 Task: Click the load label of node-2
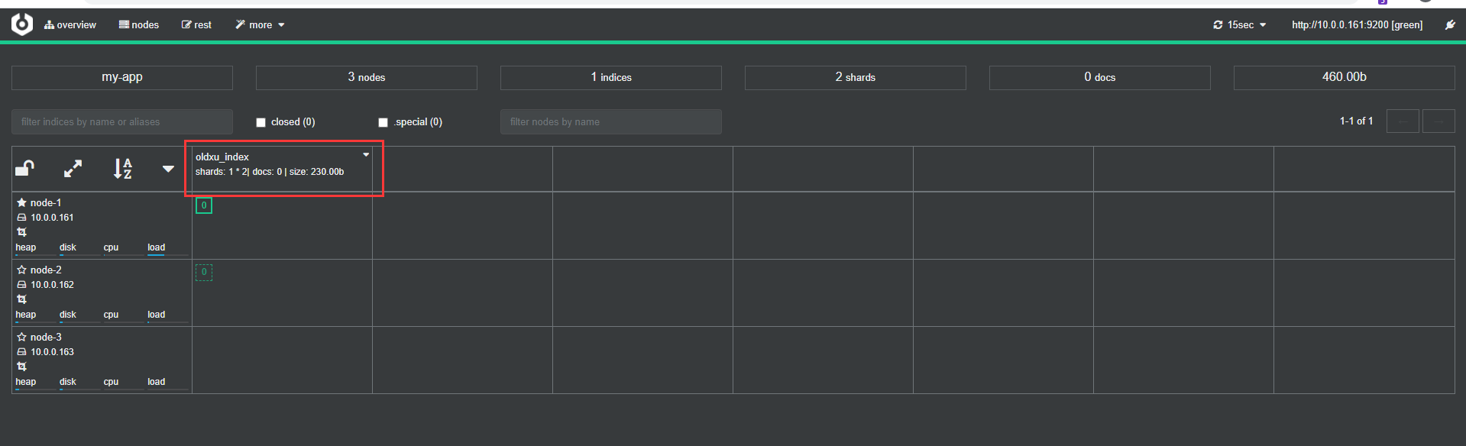[x=156, y=315]
